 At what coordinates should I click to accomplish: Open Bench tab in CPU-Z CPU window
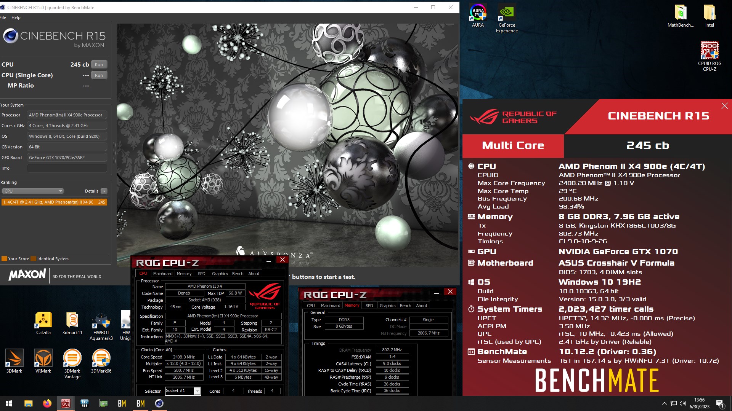(x=238, y=274)
